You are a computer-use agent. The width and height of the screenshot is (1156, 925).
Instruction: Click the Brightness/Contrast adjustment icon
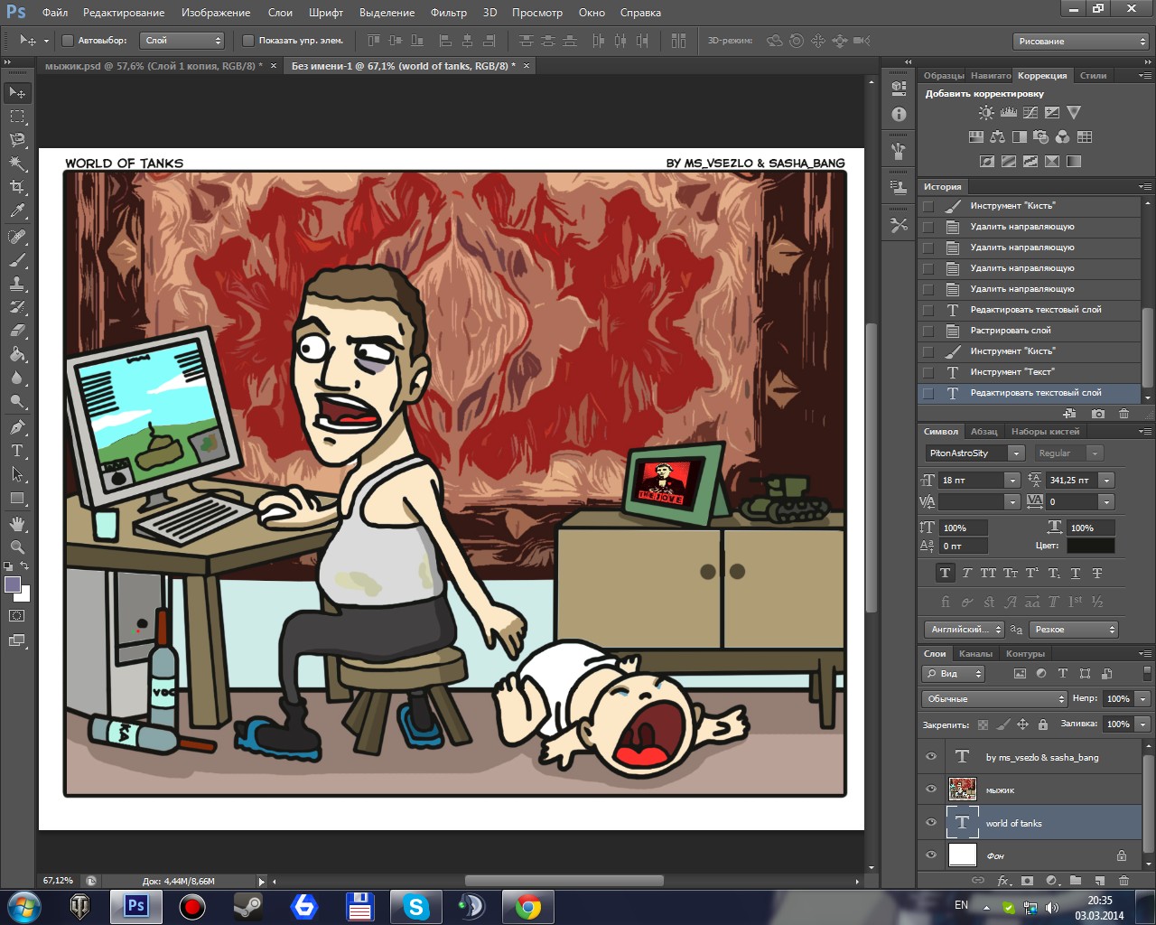[x=986, y=113]
